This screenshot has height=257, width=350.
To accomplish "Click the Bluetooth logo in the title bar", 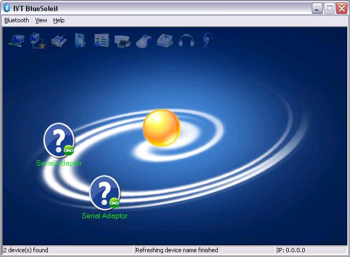I will point(7,8).
